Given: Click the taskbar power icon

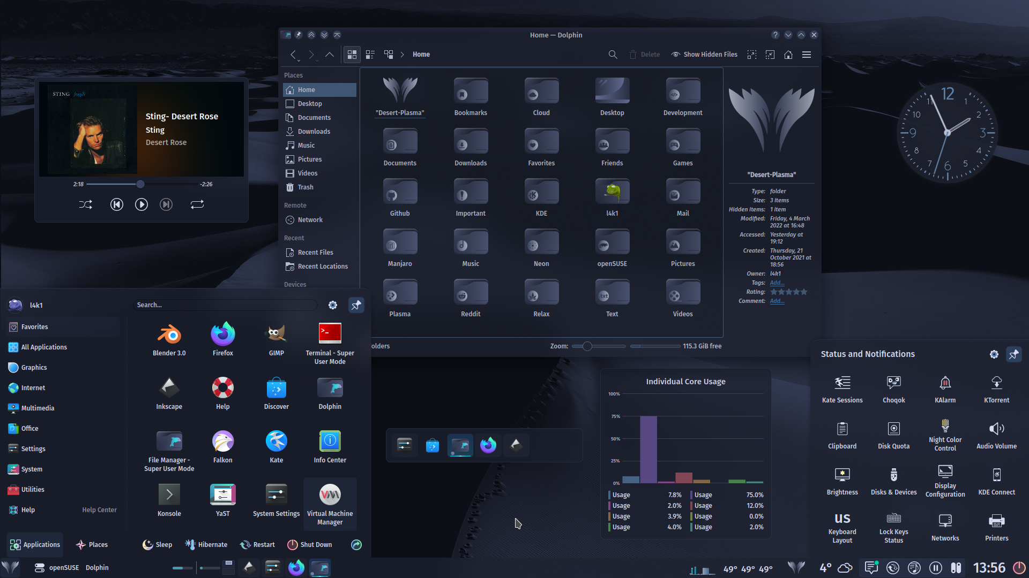Looking at the screenshot, I should pos(1019,568).
